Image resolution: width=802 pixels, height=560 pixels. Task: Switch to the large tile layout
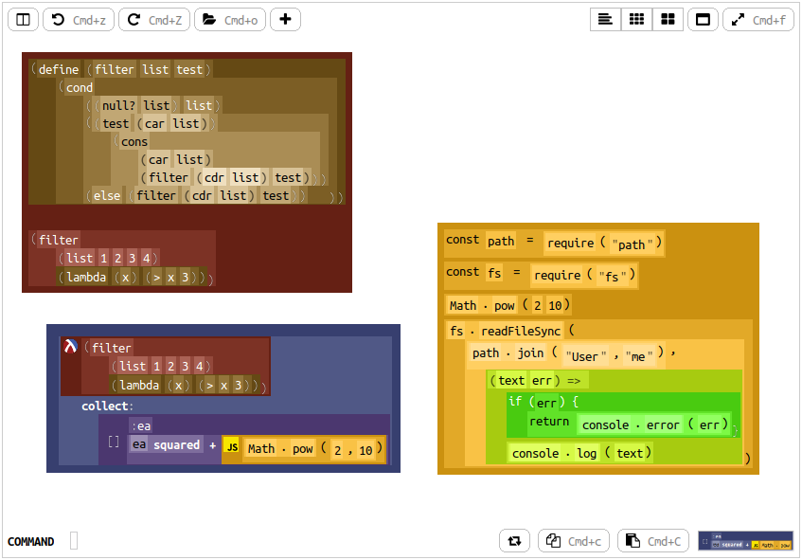[x=668, y=19]
